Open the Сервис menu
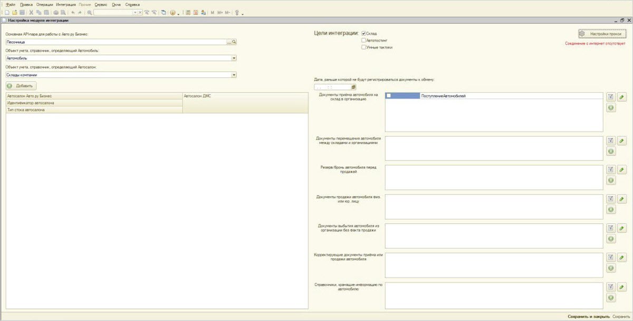Image resolution: width=633 pixels, height=321 pixels. click(101, 4)
